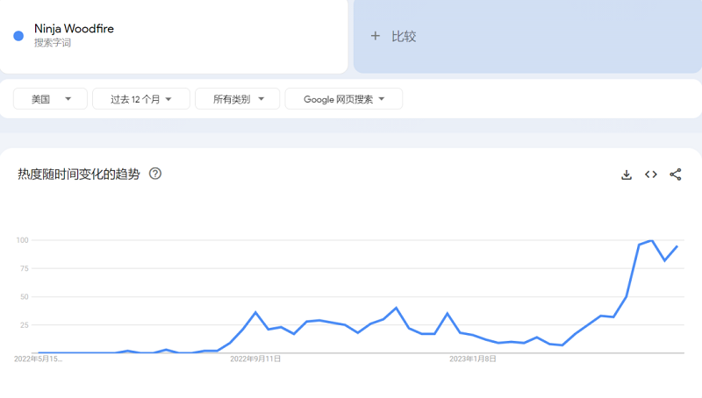Expand the 过去 12 个月 time range dropdown
The image size is (702, 398).
pyautogui.click(x=140, y=99)
